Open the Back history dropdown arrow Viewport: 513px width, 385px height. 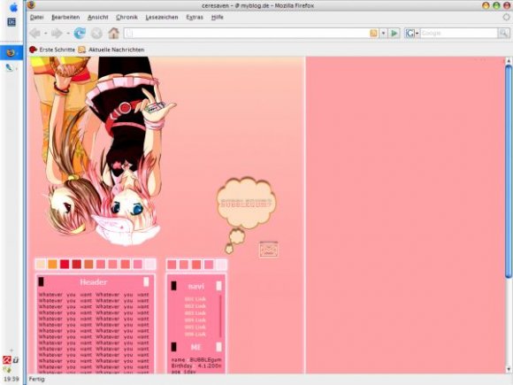coord(45,34)
